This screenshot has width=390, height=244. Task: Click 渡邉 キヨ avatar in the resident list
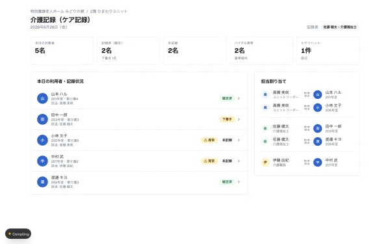42,182
